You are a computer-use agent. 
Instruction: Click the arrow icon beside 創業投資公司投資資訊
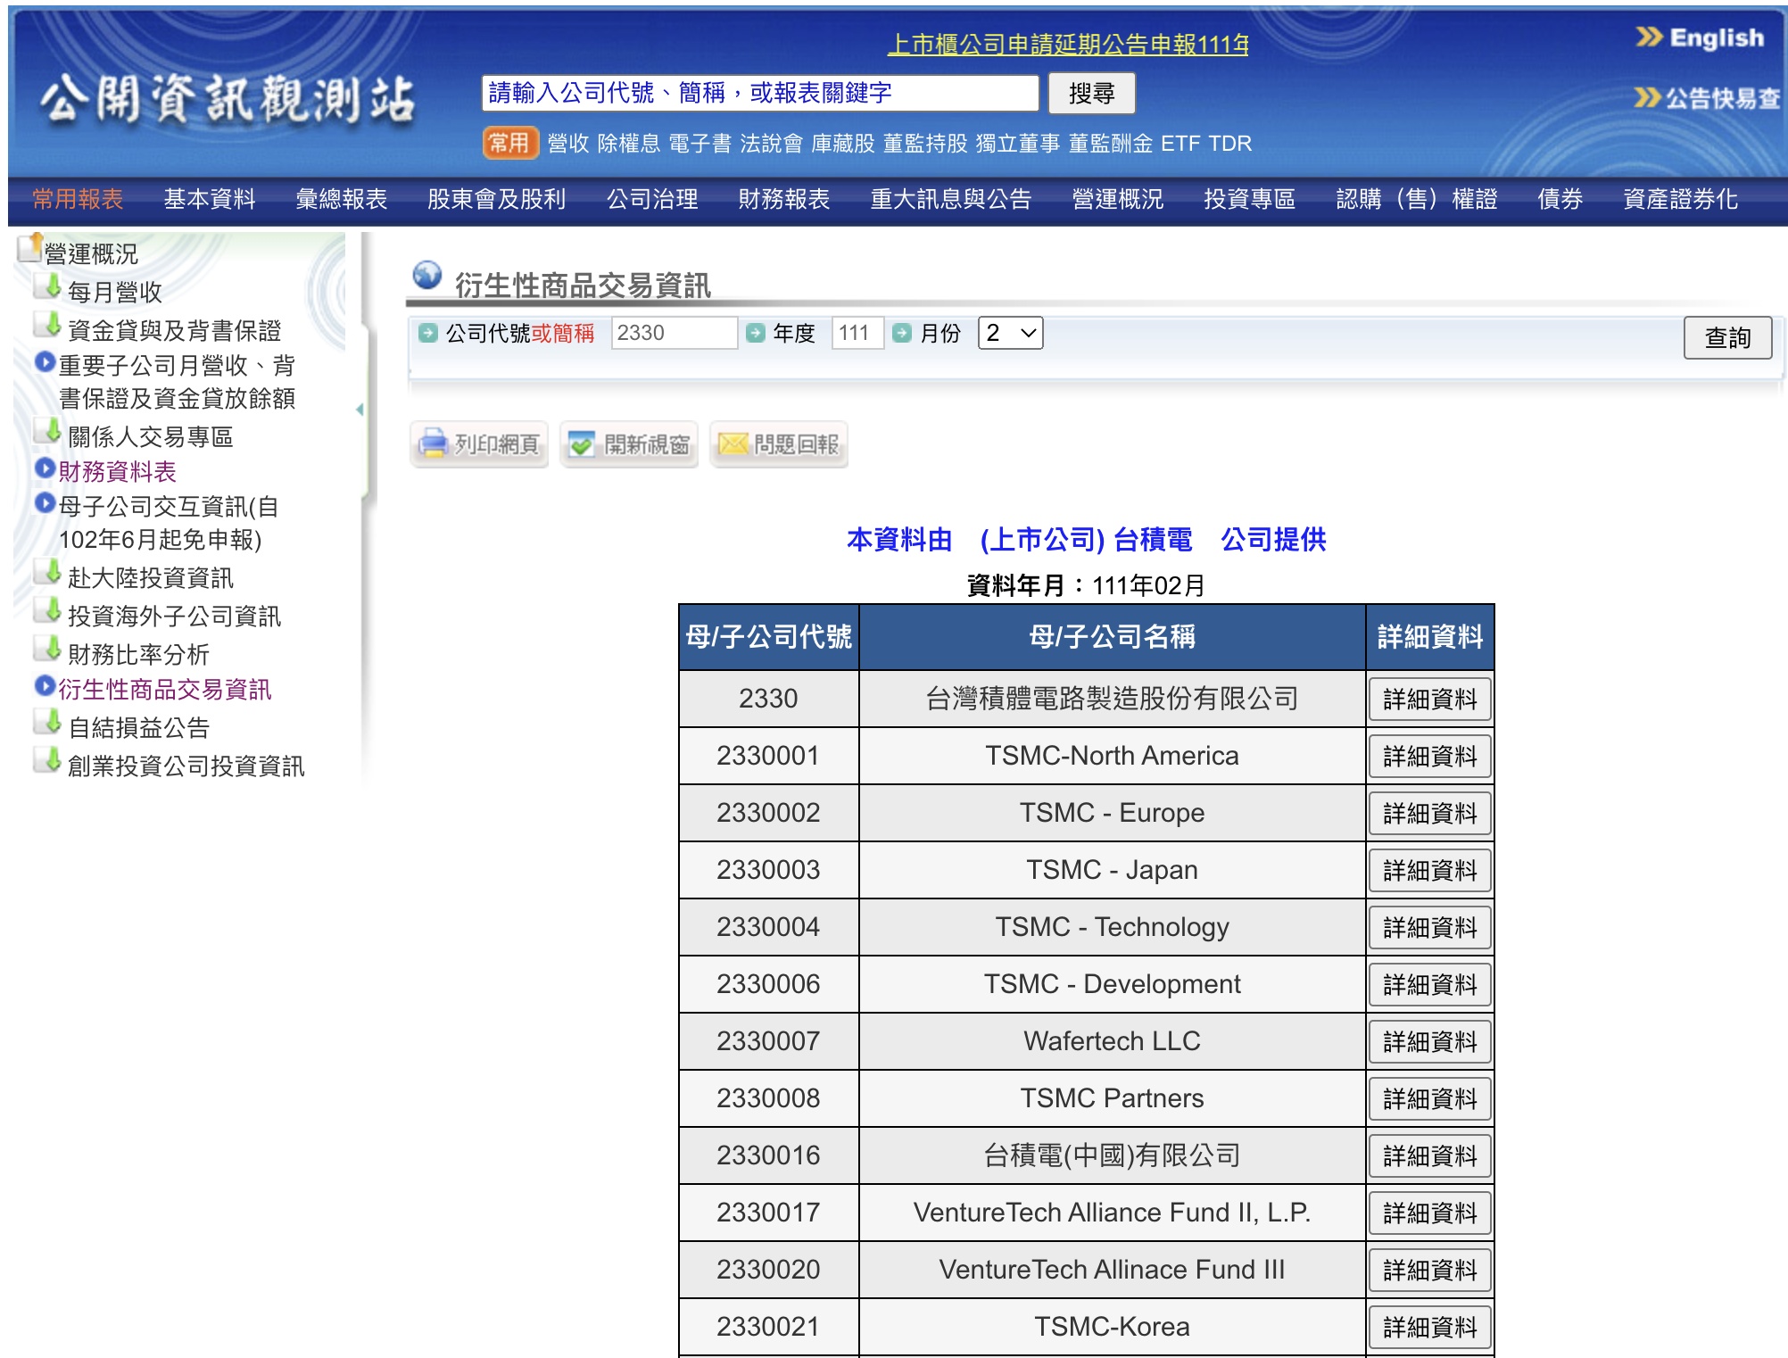[47, 760]
